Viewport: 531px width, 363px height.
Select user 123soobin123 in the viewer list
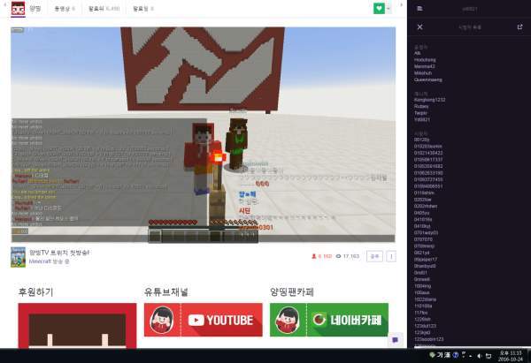tap(428, 339)
